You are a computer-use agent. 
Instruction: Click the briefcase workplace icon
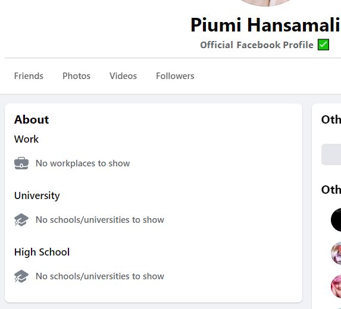pyautogui.click(x=21, y=163)
